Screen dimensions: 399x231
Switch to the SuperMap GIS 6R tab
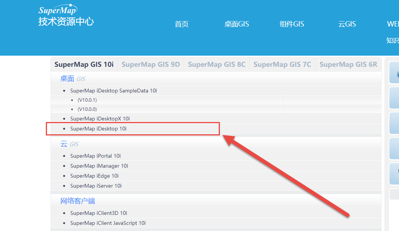point(348,64)
